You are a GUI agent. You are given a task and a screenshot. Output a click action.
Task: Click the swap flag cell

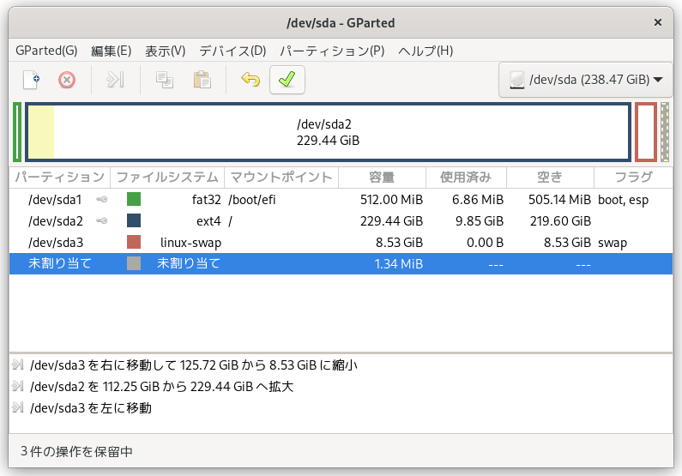[x=613, y=243]
